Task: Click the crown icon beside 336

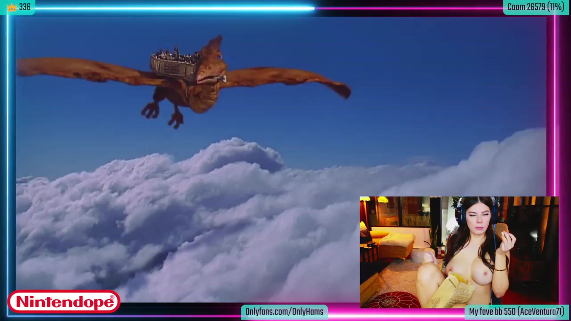Action: coord(12,7)
